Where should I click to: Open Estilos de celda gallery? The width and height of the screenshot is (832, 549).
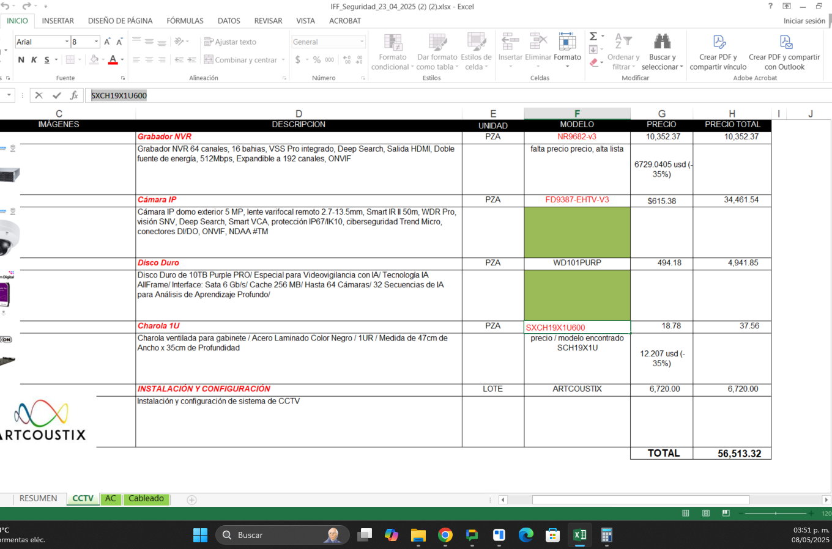(476, 52)
